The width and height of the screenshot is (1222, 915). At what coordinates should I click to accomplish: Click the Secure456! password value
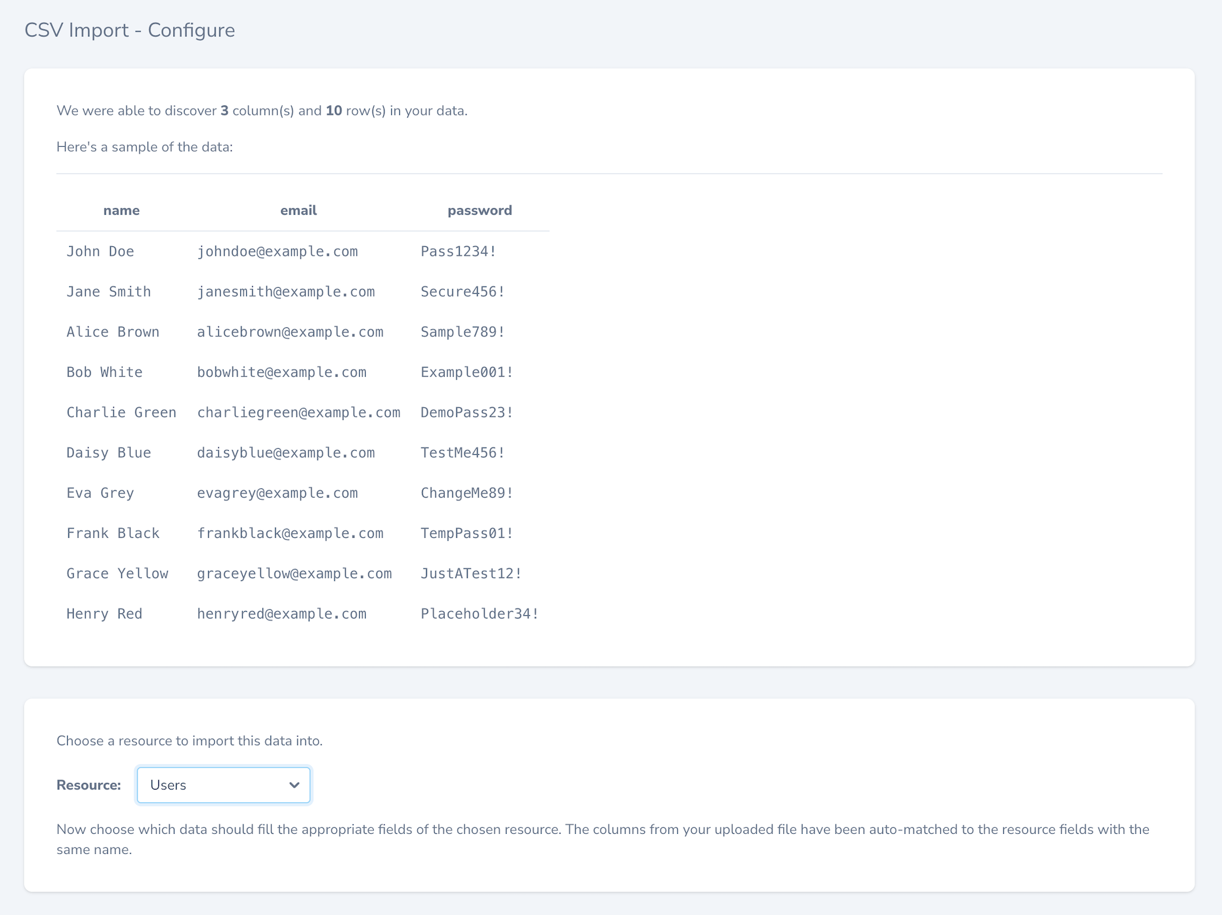tap(462, 291)
